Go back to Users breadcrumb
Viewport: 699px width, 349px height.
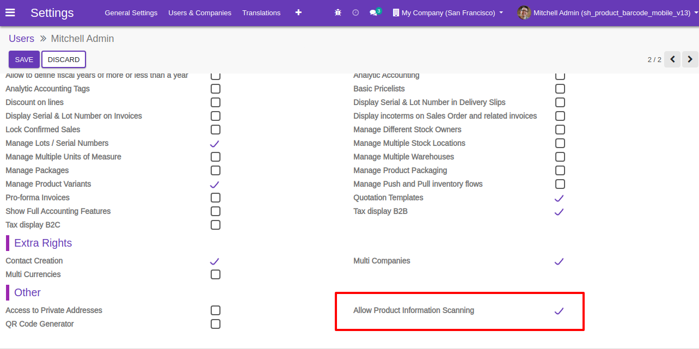point(21,39)
